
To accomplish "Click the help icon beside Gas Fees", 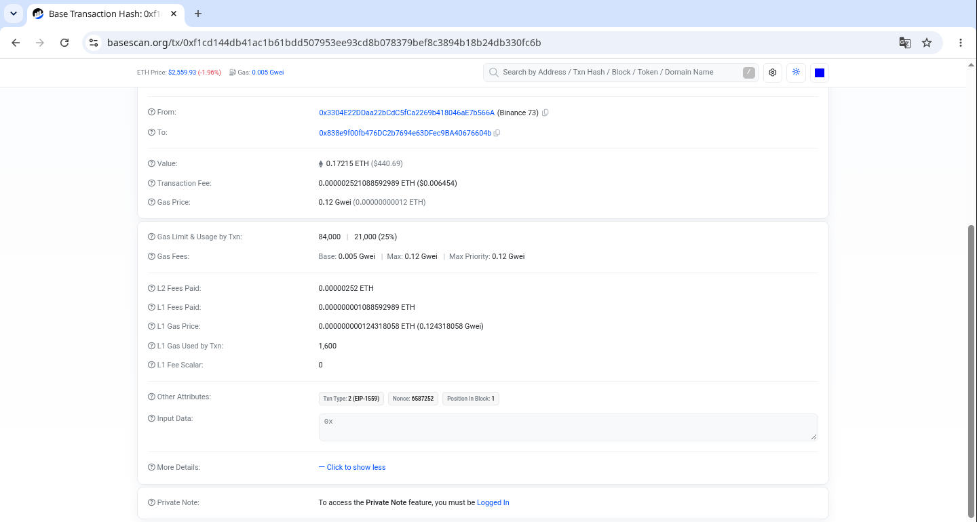I will pos(151,256).
